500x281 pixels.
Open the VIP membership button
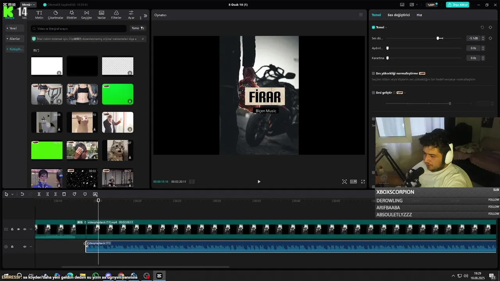431,5
